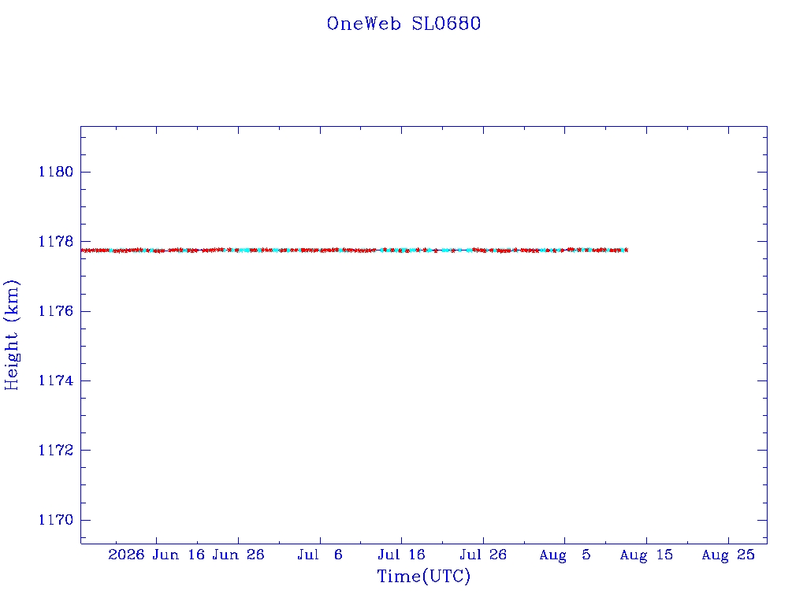
Task: Click the Aug 25 date label
Action: point(728,555)
